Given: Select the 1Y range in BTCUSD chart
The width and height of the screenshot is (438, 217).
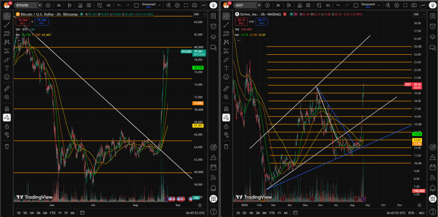Looking at the screenshot, I should (60, 213).
